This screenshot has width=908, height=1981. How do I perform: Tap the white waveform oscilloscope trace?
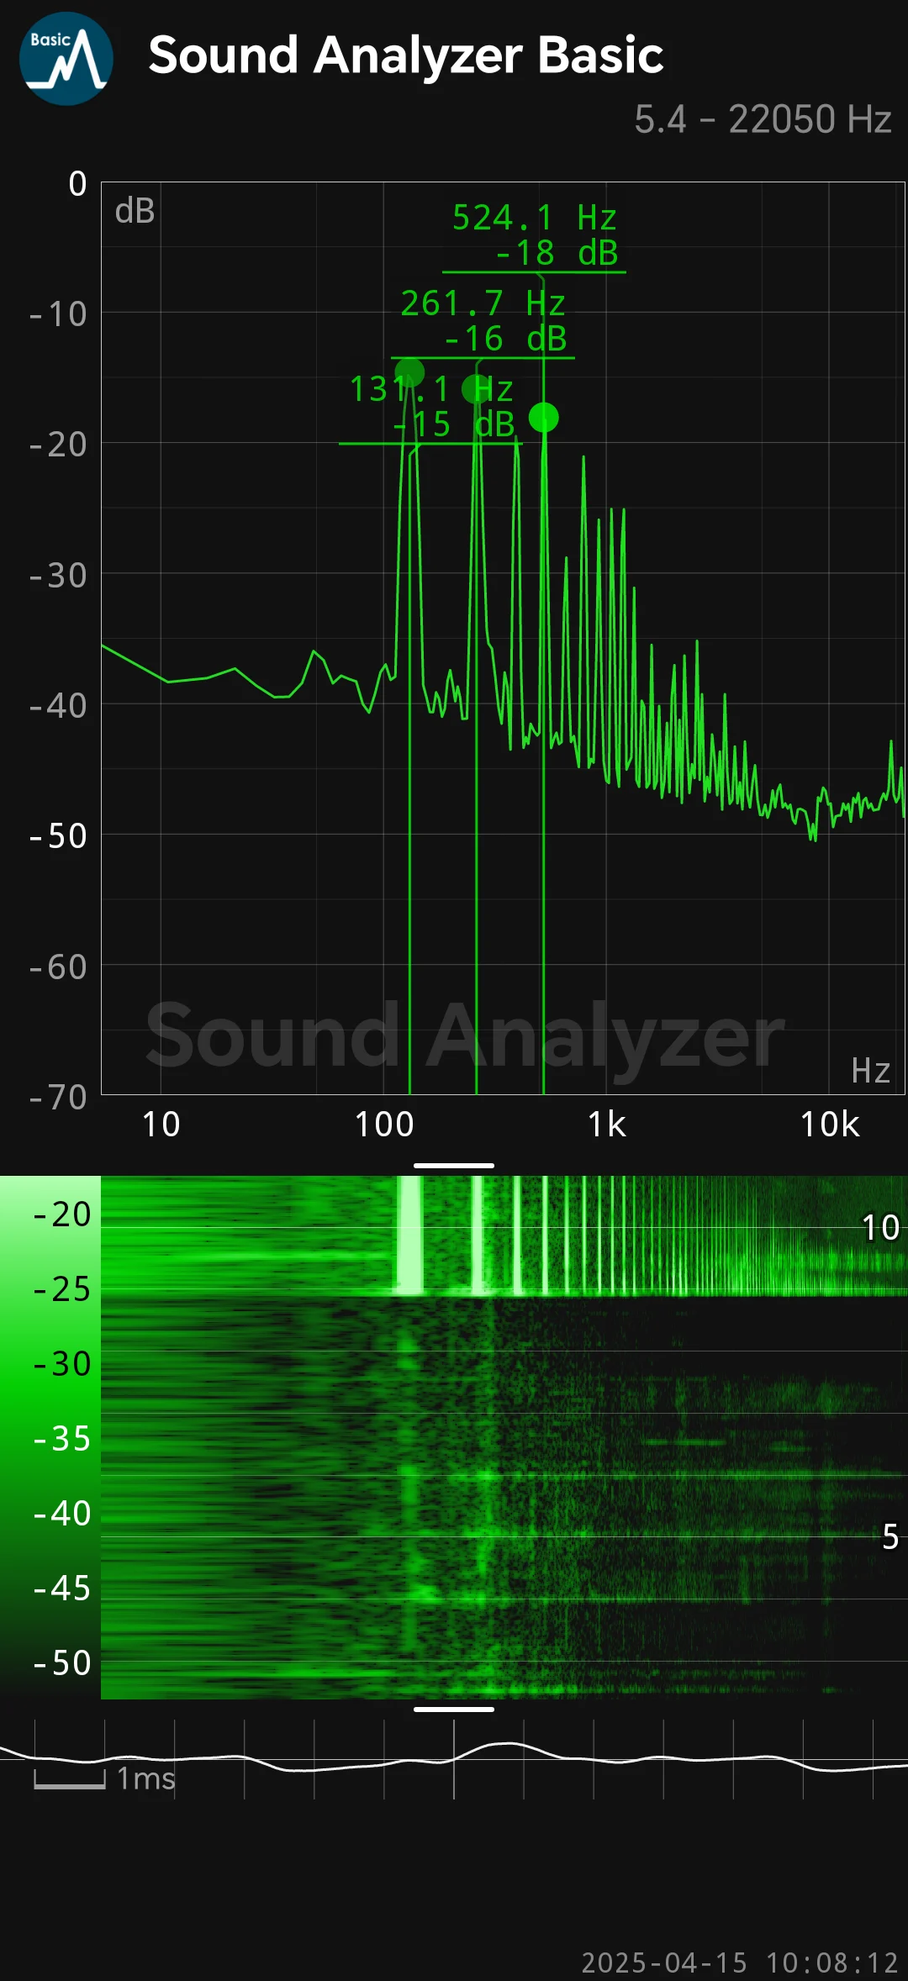click(504, 1747)
